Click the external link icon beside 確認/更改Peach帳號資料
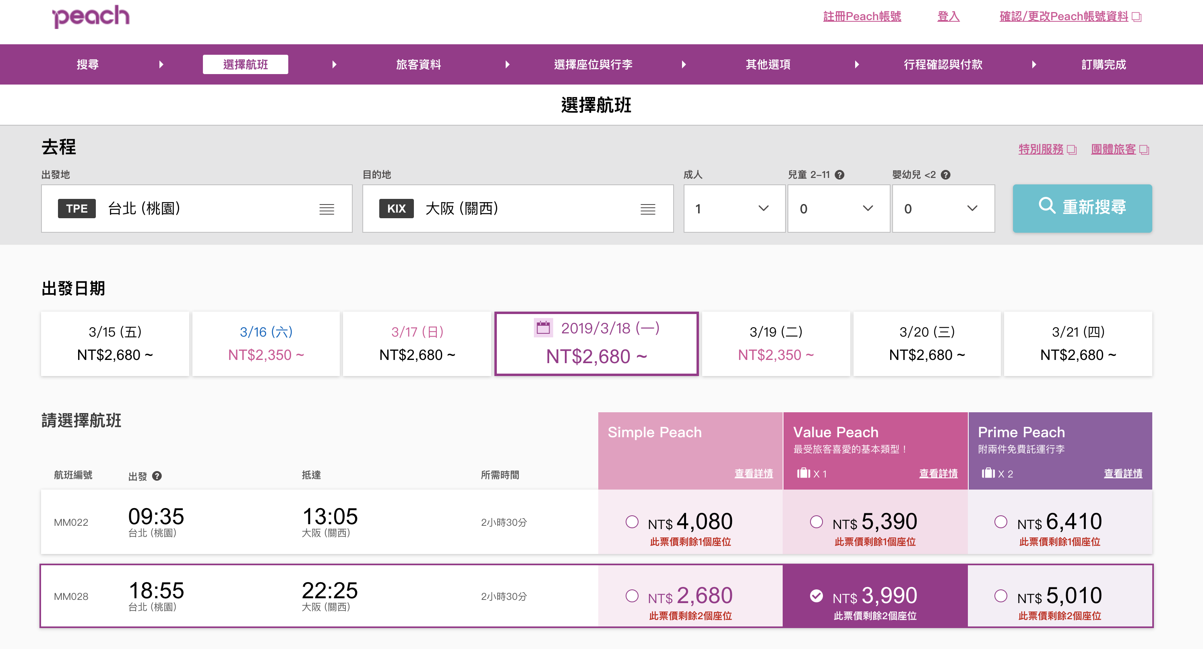1203x649 pixels. [x=1137, y=17]
